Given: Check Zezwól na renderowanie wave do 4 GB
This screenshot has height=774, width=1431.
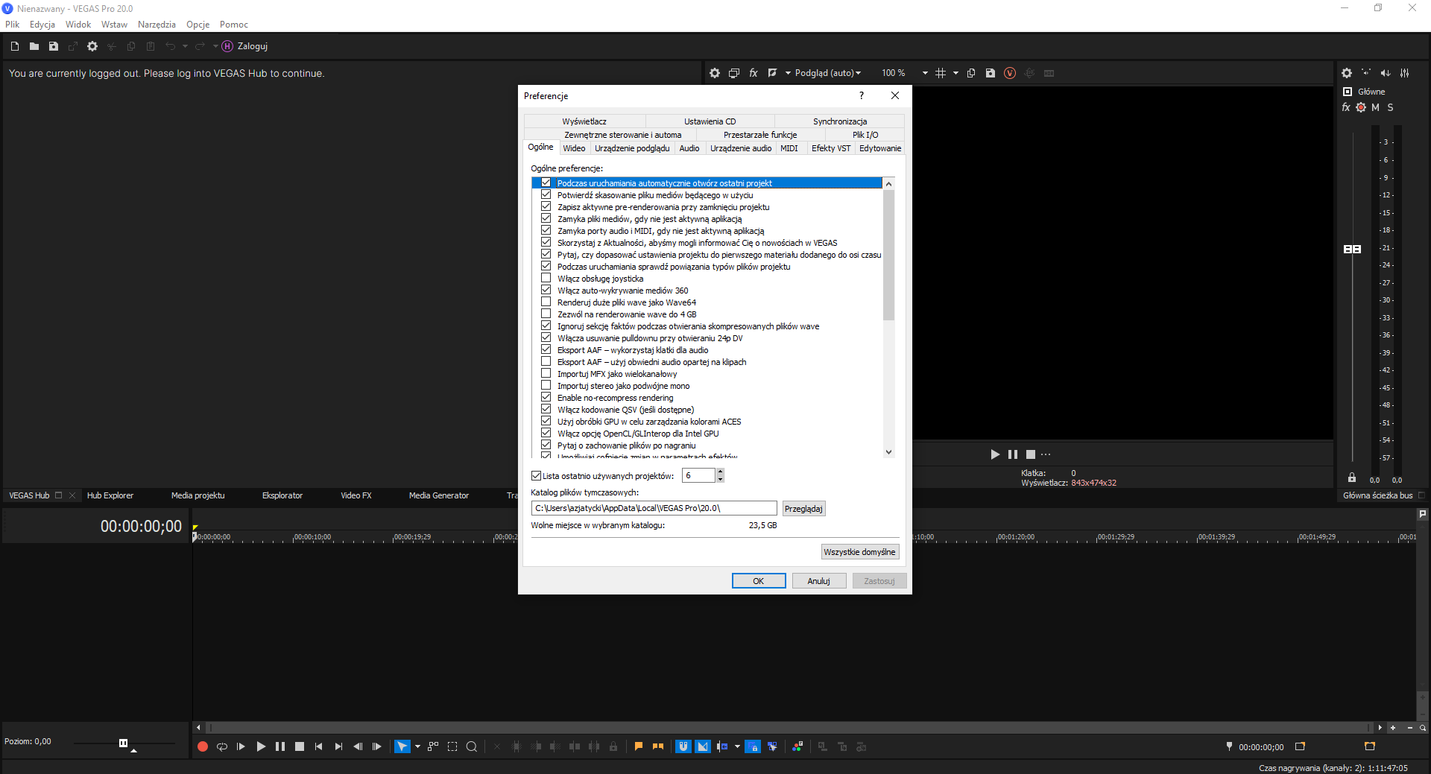Looking at the screenshot, I should pyautogui.click(x=546, y=314).
